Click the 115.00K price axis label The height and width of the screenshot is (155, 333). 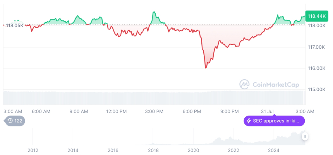click(316, 89)
